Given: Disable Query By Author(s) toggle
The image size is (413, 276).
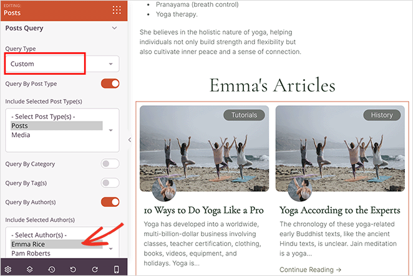Looking at the screenshot, I should point(110,202).
